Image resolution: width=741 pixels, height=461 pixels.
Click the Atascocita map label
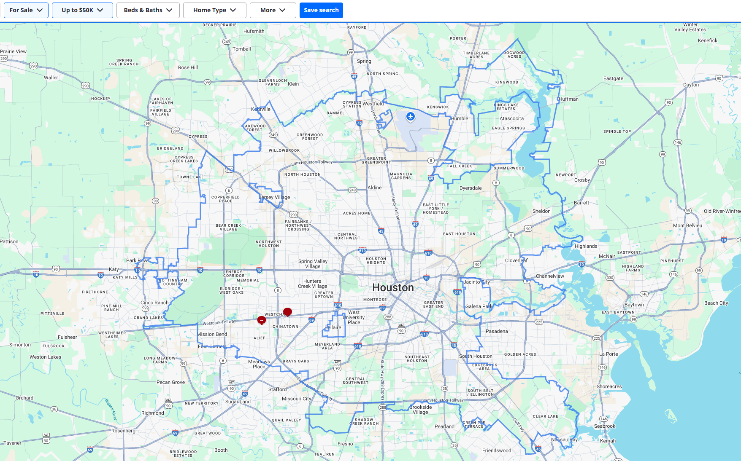pos(512,118)
